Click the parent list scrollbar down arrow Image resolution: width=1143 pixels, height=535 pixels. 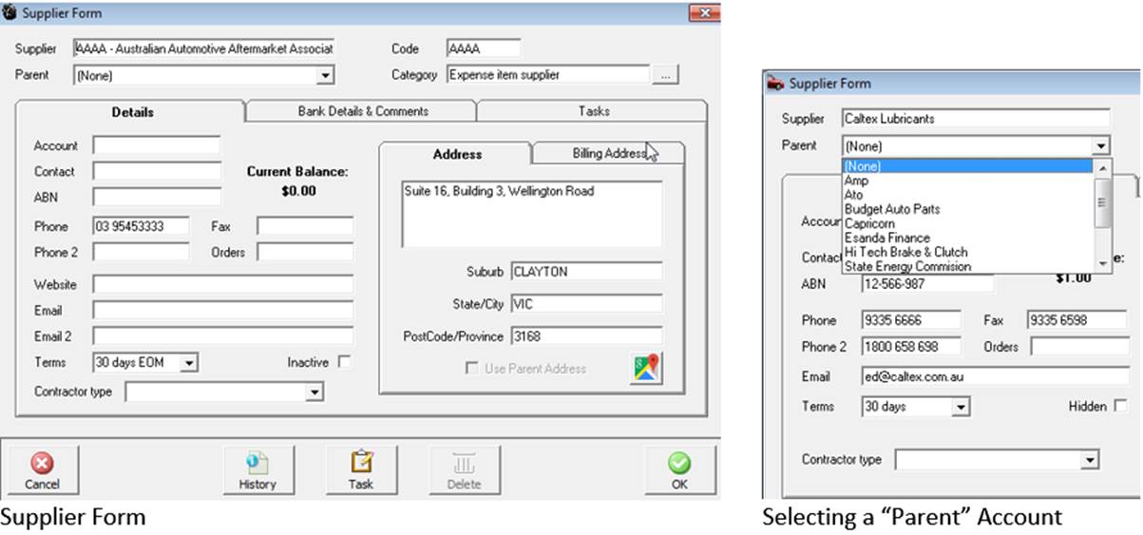(1102, 263)
